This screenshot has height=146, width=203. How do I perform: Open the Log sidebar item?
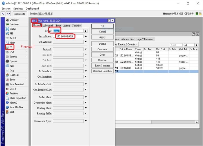coord(12,70)
